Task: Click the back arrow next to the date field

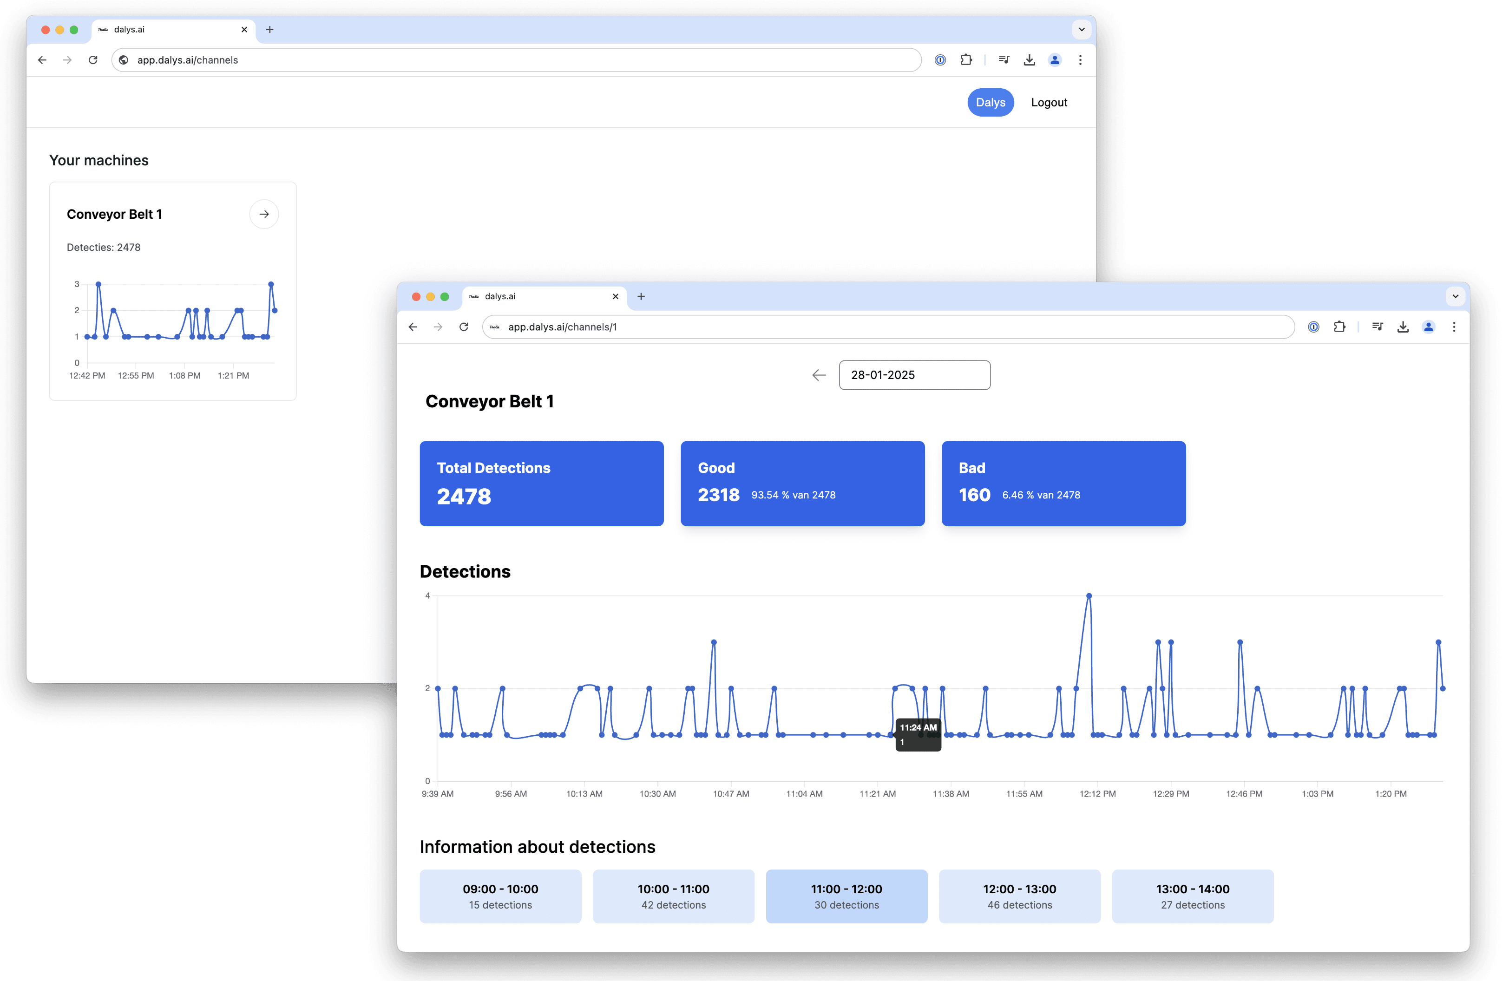Action: click(x=819, y=375)
